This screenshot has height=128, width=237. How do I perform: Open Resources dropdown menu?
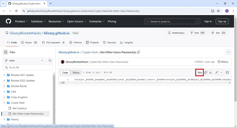pos(56,21)
